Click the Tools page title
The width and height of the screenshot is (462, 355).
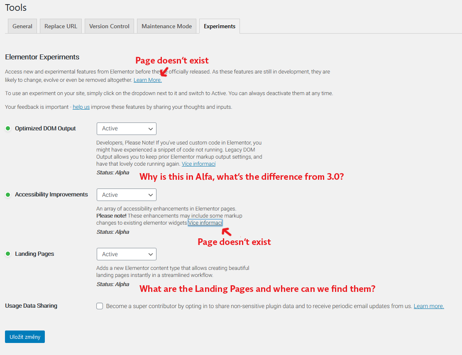point(15,7)
